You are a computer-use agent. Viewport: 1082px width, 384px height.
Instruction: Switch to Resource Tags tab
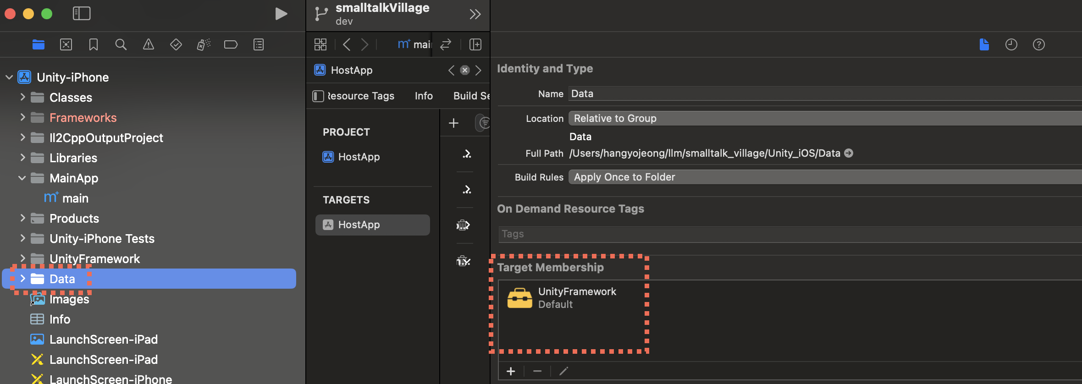tap(361, 96)
